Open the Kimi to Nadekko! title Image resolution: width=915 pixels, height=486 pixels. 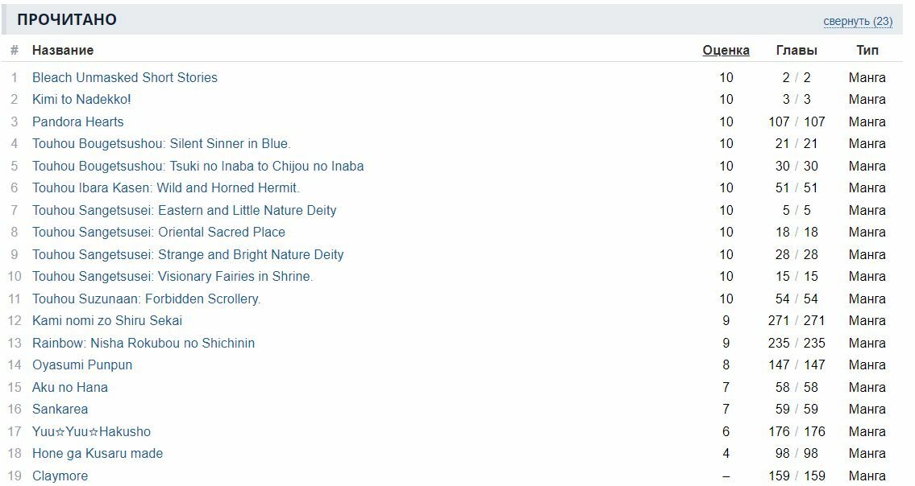81,99
